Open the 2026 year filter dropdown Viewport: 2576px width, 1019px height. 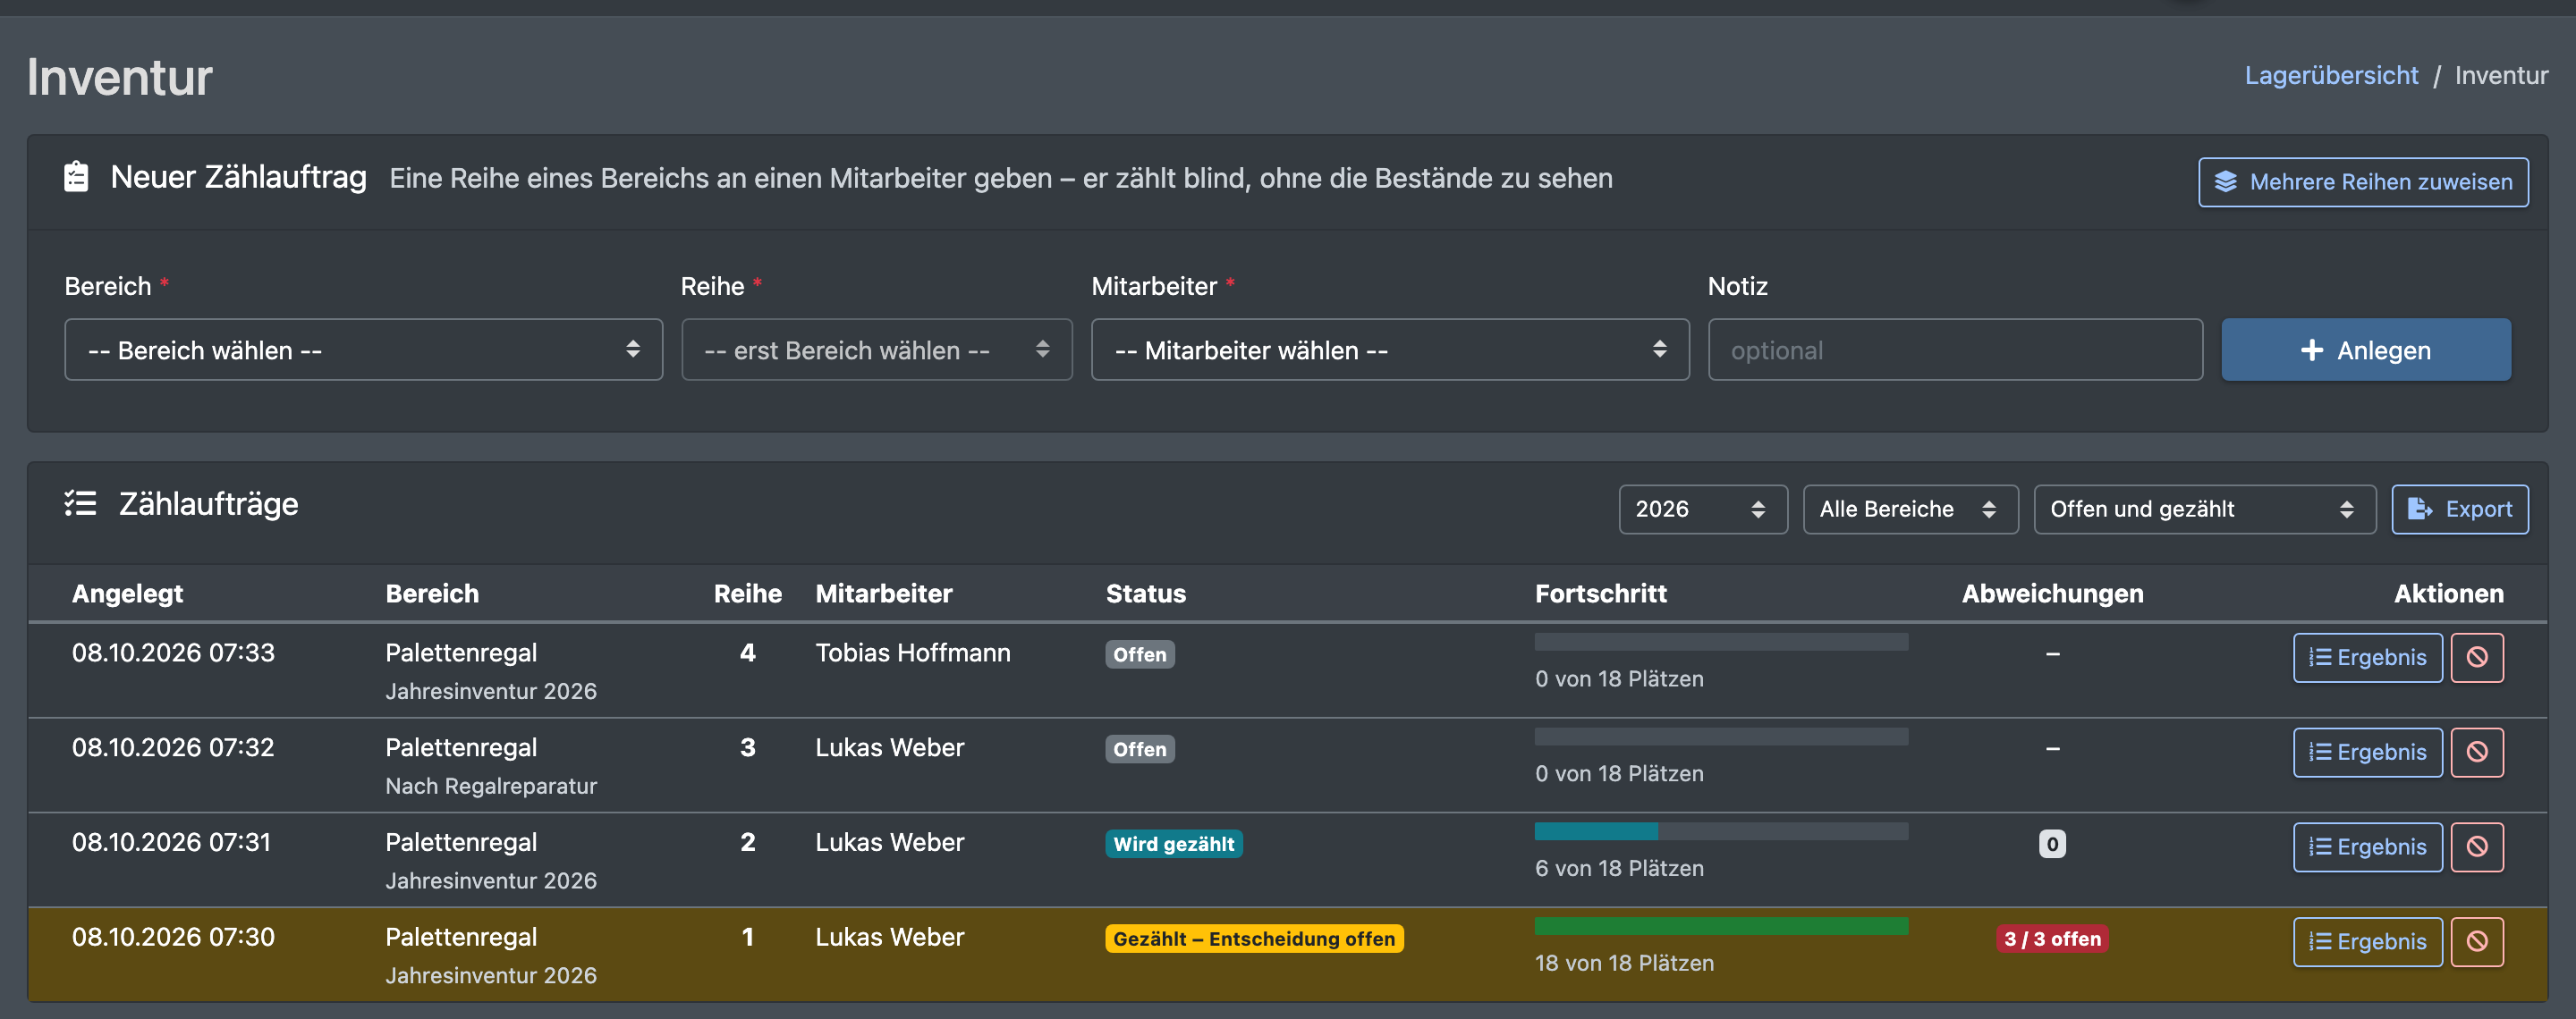(x=1702, y=509)
